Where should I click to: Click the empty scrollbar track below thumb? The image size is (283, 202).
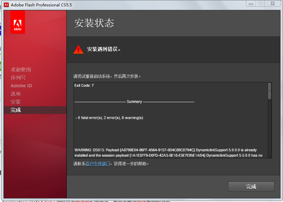coord(270,129)
